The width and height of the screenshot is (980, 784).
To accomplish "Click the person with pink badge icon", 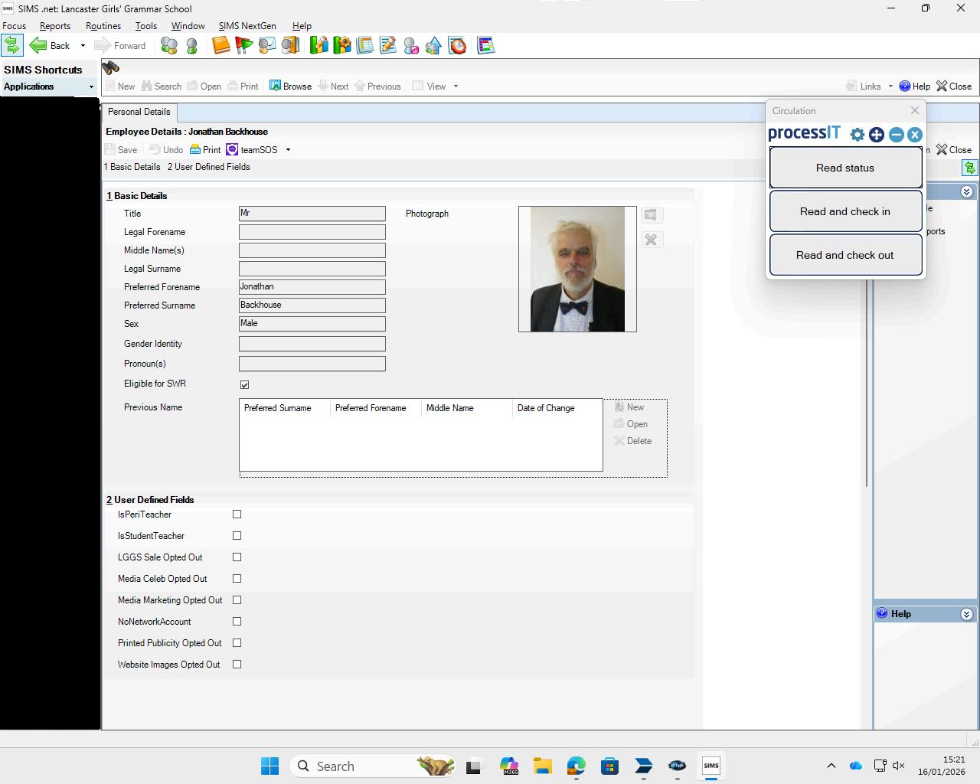I will 410,46.
